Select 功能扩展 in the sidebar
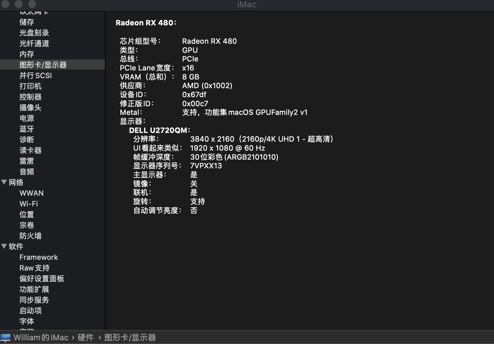494x344 pixels. click(x=34, y=289)
